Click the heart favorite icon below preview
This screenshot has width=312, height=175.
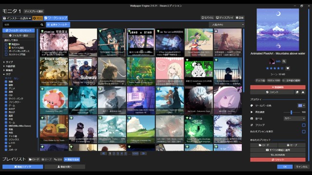(x=288, y=68)
